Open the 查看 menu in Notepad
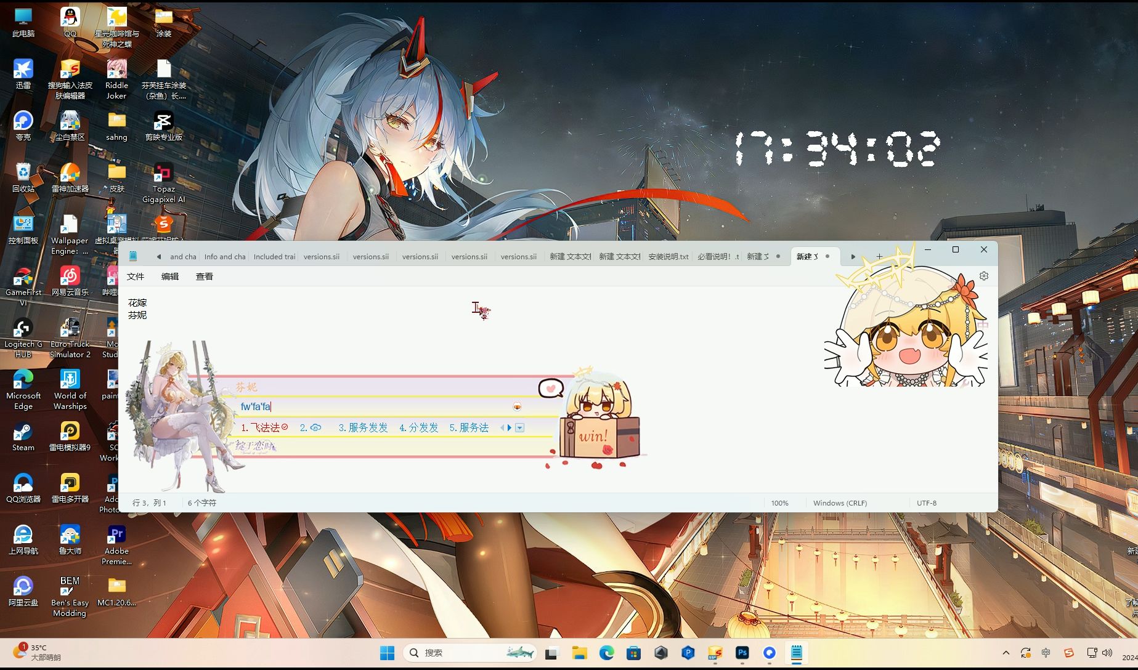The width and height of the screenshot is (1138, 670). (x=205, y=276)
